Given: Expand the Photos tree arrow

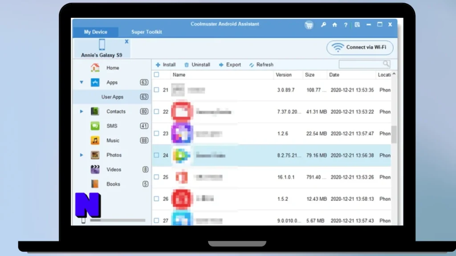Looking at the screenshot, I should (x=81, y=155).
